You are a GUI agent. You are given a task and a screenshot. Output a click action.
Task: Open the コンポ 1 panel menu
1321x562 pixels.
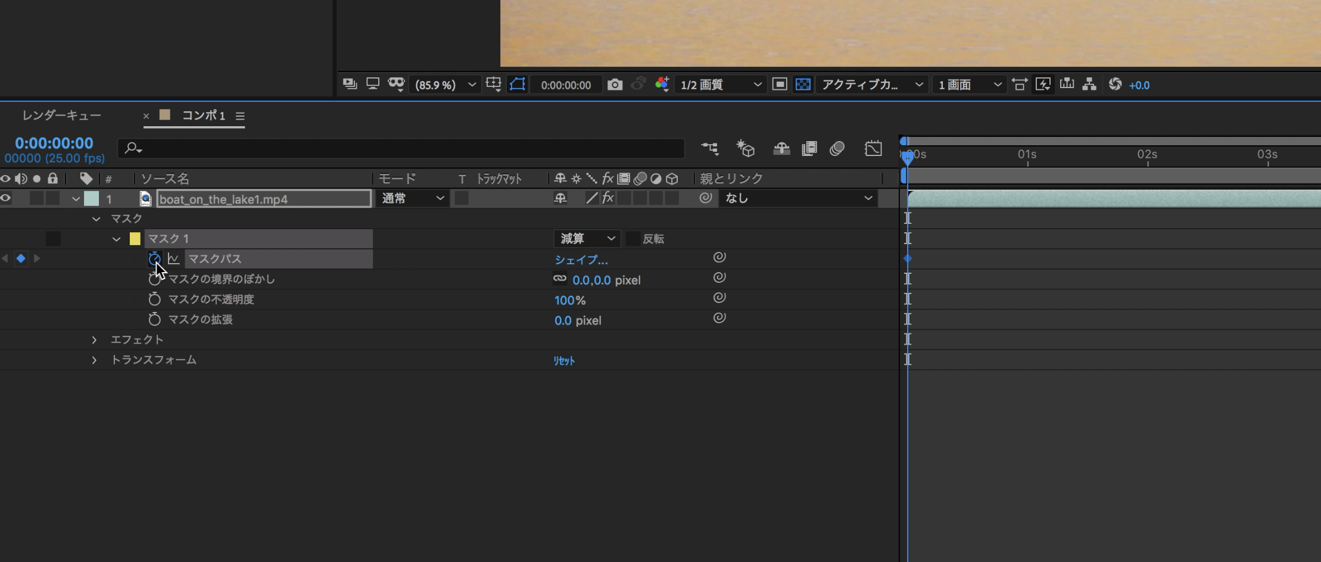click(240, 116)
